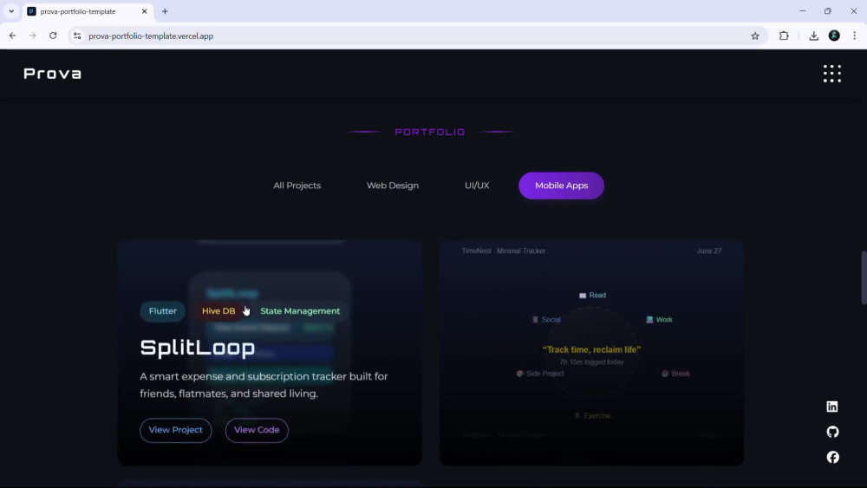Go back to previous page

(12, 36)
